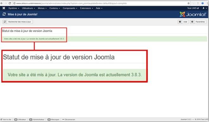Reload the page with the browser refresh icon

(10, 3)
